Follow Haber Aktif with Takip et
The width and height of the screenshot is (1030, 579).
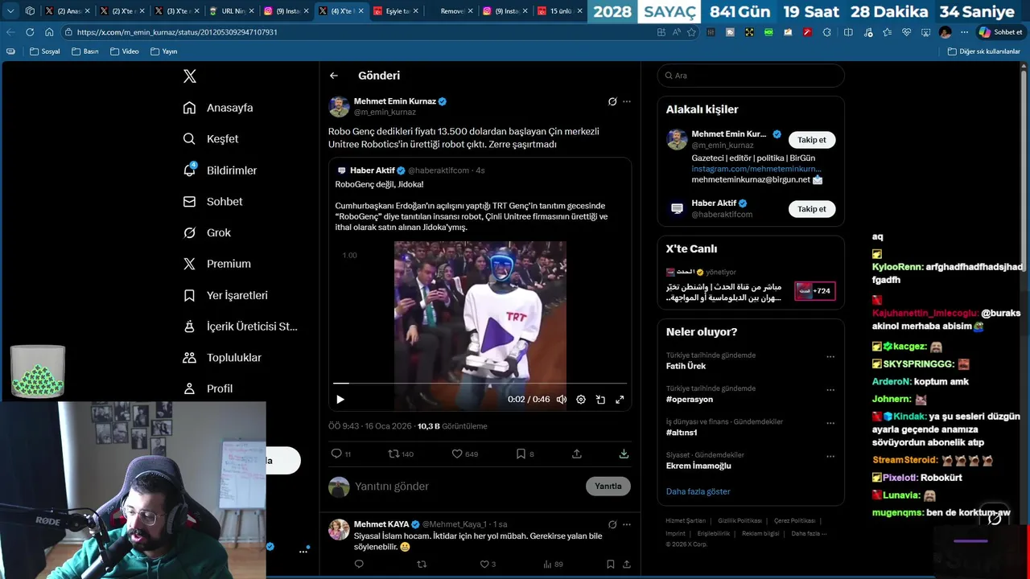[x=812, y=209]
